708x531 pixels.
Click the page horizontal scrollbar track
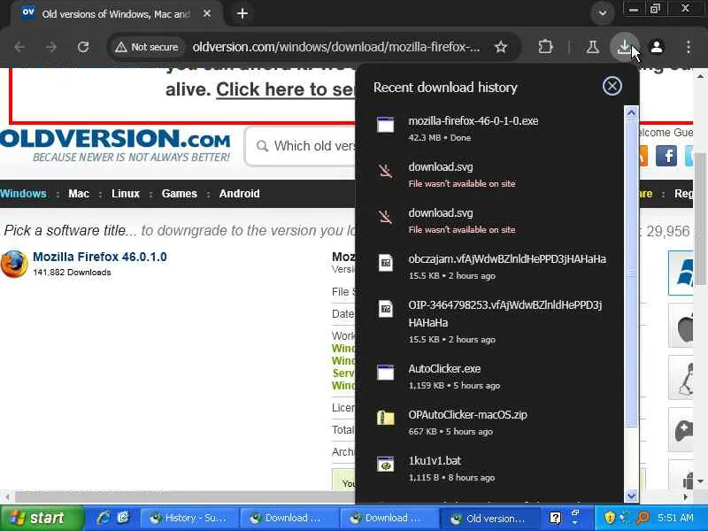pyautogui.click(x=185, y=496)
